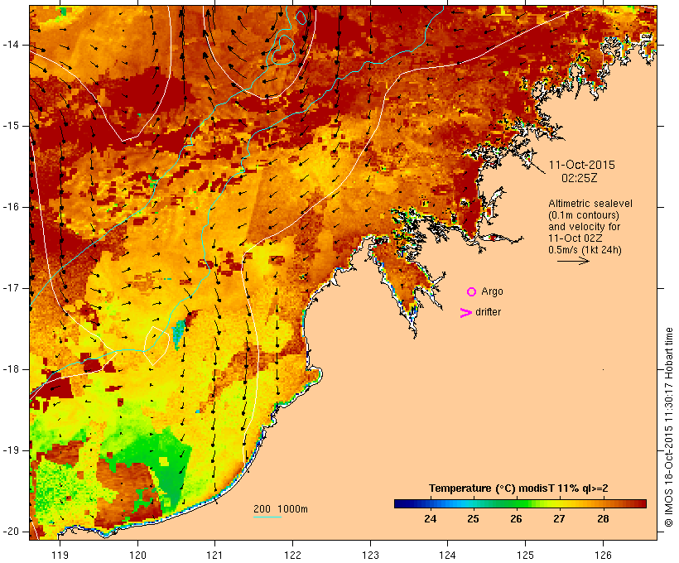Image resolution: width=679 pixels, height=563 pixels.
Task: Click longitude axis label 122
Action: point(293,555)
